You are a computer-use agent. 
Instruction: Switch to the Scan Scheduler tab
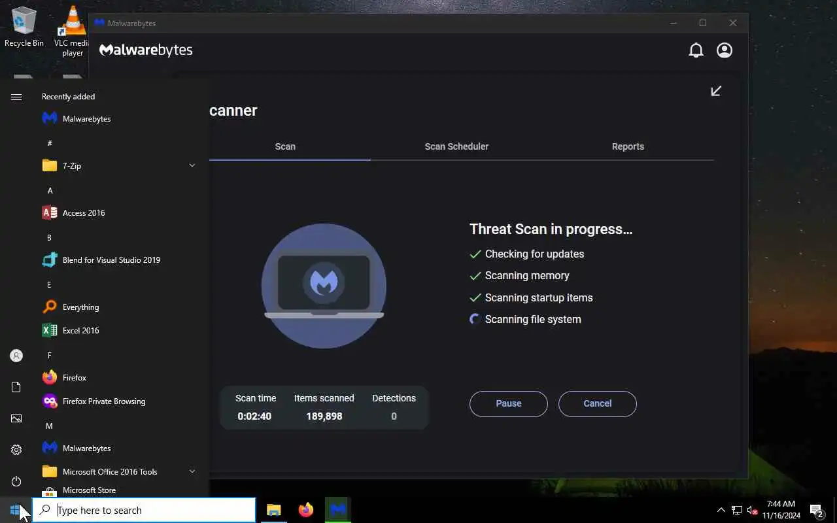pos(456,146)
